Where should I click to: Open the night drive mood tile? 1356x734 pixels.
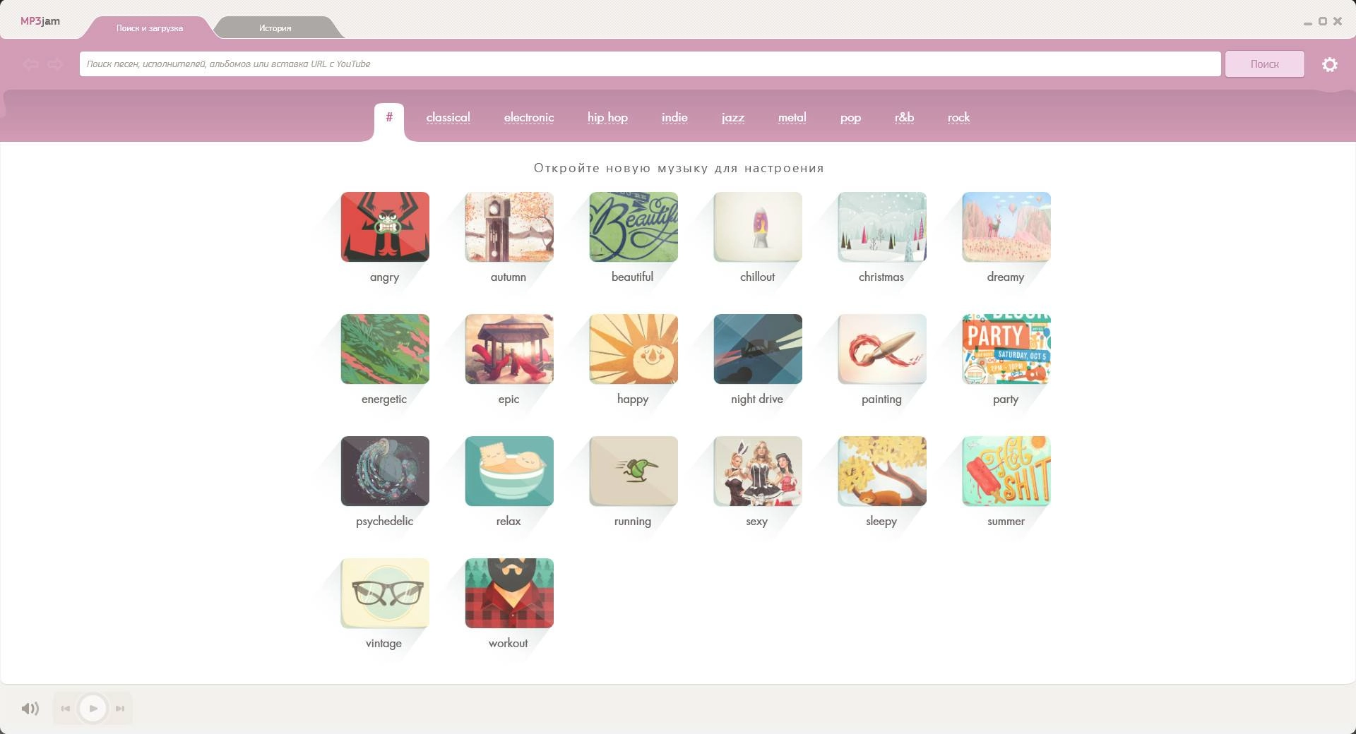[758, 349]
